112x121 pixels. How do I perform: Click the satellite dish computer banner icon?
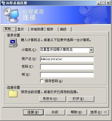[x=11, y=15]
